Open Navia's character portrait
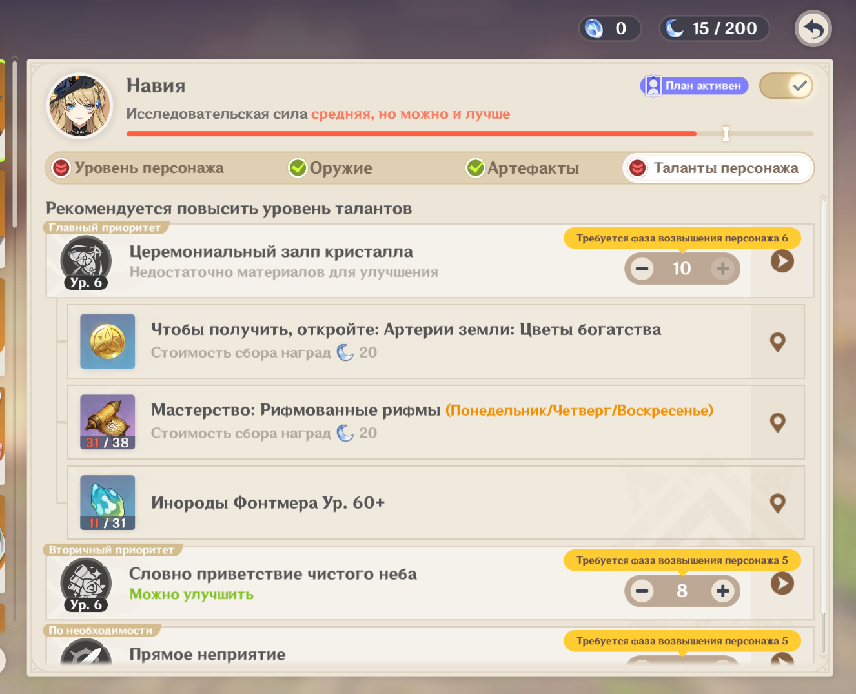The height and width of the screenshot is (694, 856). click(80, 105)
